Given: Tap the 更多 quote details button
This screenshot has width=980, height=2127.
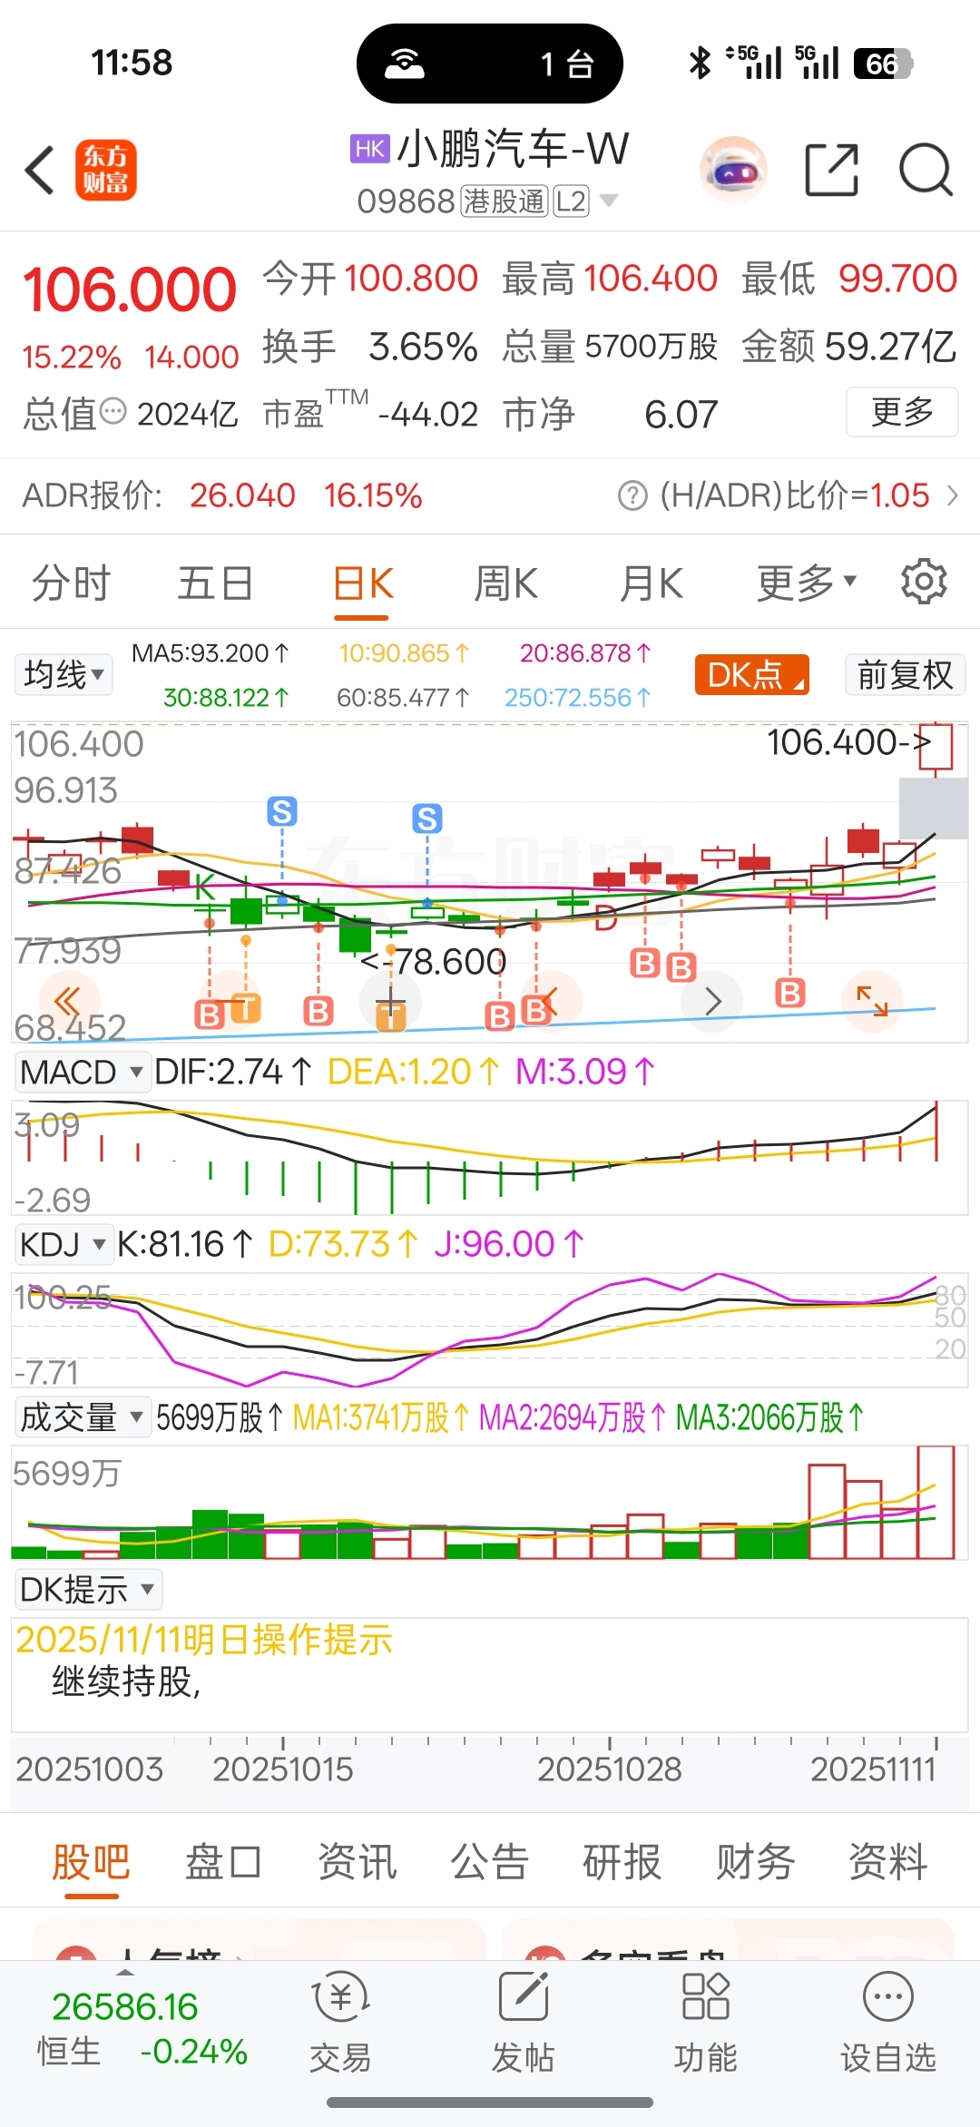Looking at the screenshot, I should tap(902, 412).
